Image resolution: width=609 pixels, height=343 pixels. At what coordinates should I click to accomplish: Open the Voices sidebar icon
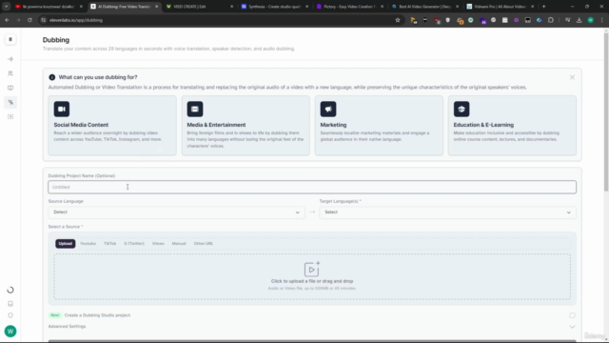(x=10, y=73)
